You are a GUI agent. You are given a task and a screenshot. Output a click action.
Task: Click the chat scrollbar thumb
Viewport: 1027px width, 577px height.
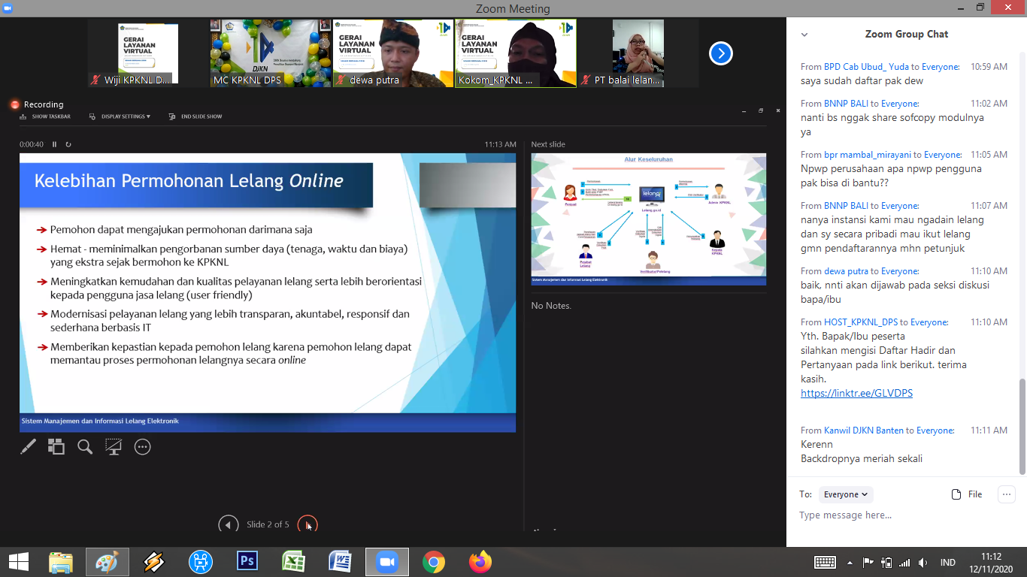[x=1022, y=426]
